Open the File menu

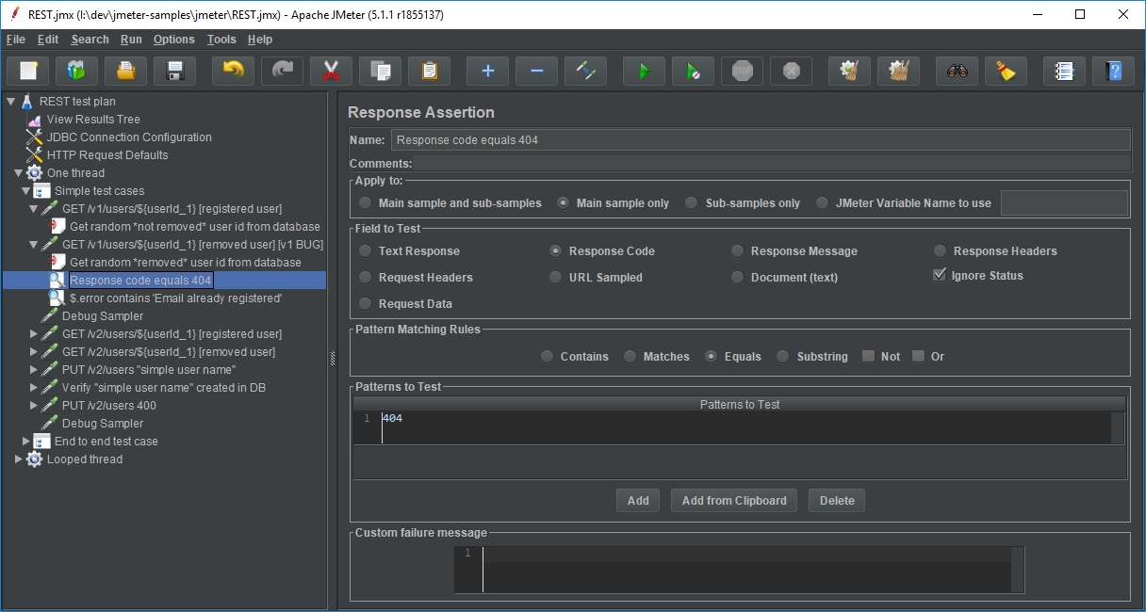pyautogui.click(x=15, y=40)
